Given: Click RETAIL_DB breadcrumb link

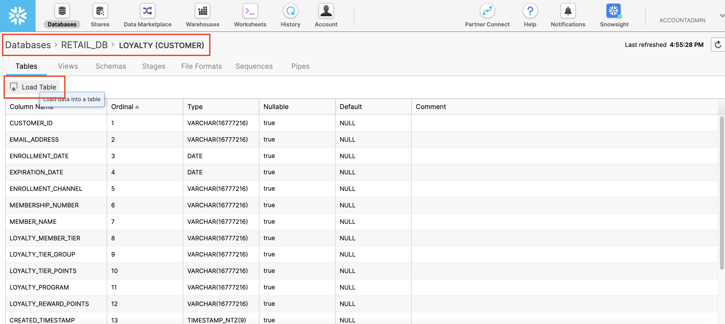Looking at the screenshot, I should pos(84,45).
